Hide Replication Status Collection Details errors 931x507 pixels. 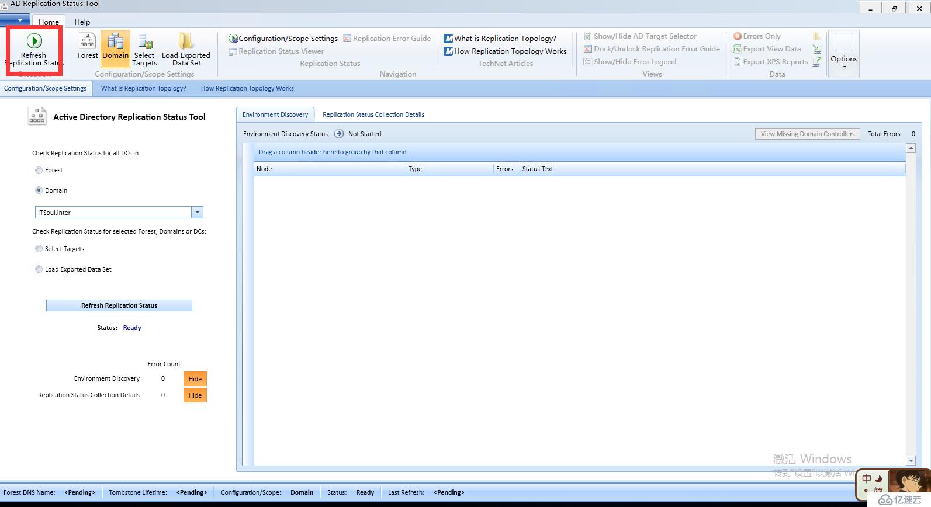point(195,395)
